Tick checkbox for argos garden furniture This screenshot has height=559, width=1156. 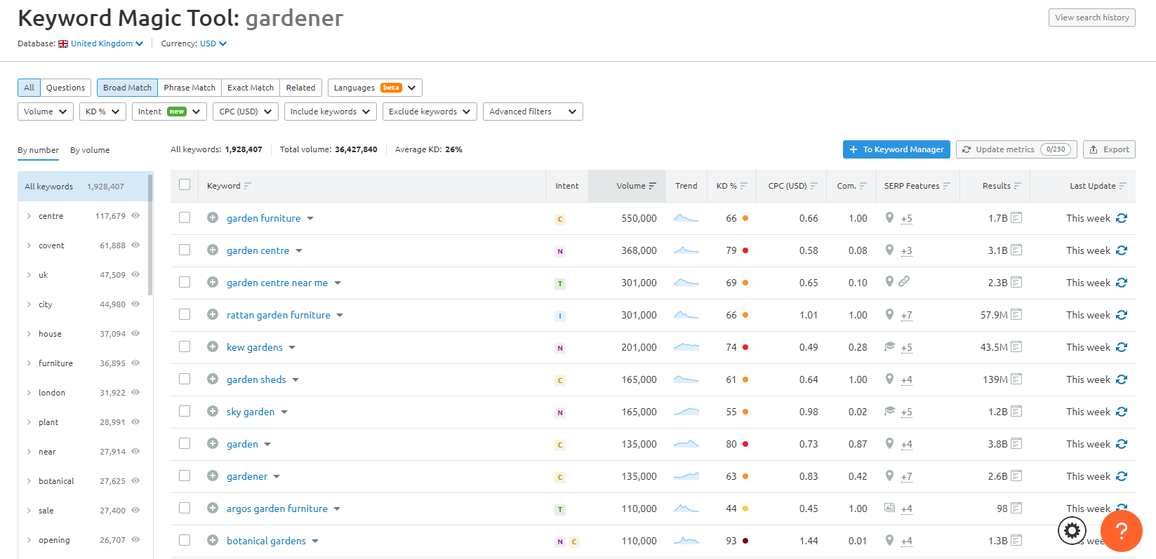click(185, 508)
